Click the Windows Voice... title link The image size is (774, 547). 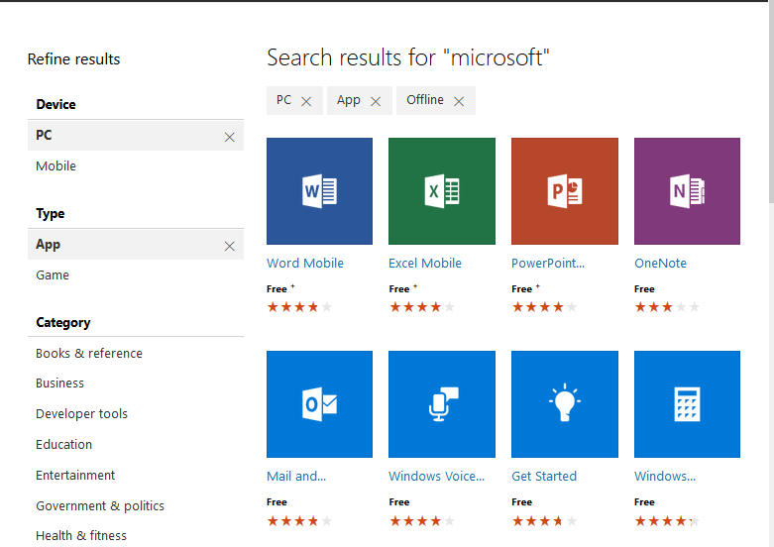pos(436,477)
